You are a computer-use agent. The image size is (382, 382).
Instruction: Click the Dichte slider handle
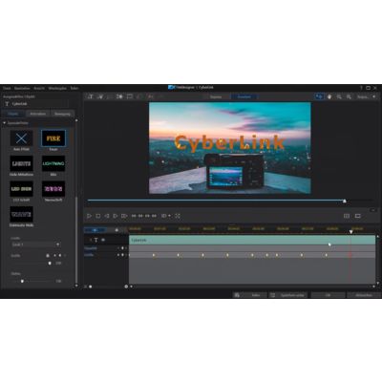pos(22,281)
